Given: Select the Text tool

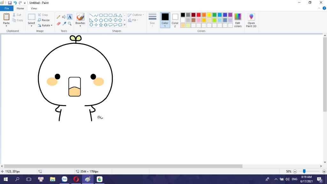Looking at the screenshot, I should tap(70, 17).
